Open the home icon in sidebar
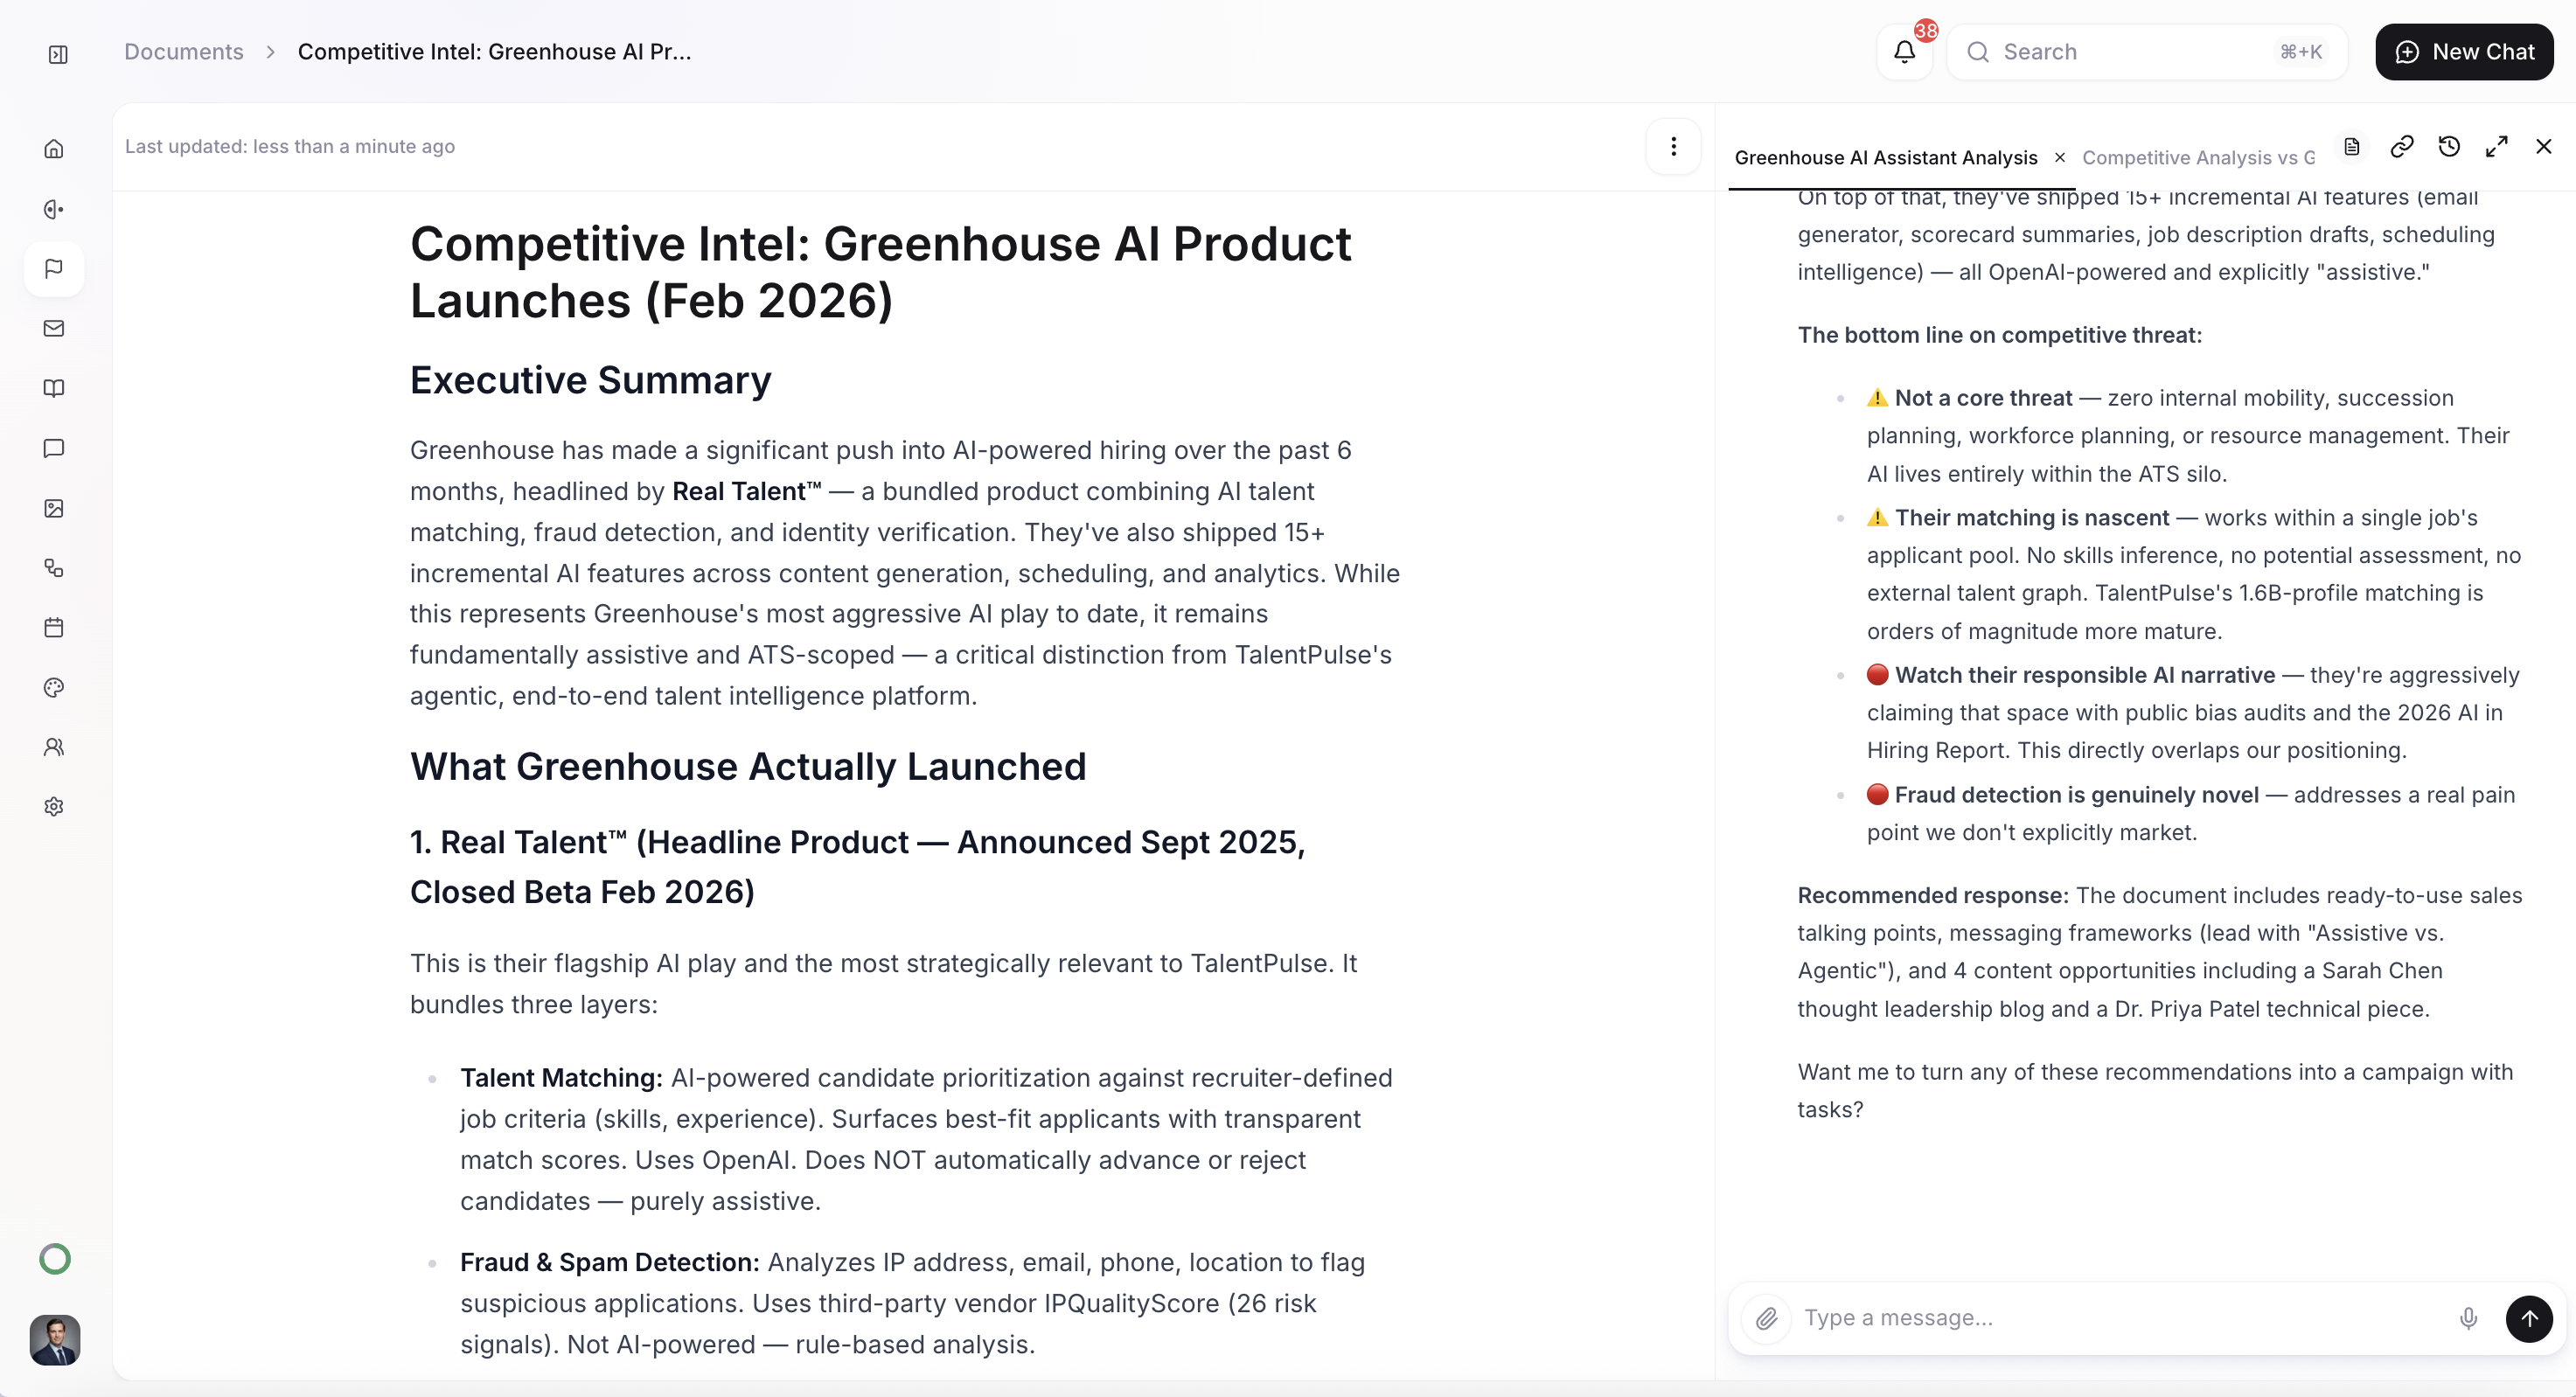The image size is (2576, 1397). (54, 149)
